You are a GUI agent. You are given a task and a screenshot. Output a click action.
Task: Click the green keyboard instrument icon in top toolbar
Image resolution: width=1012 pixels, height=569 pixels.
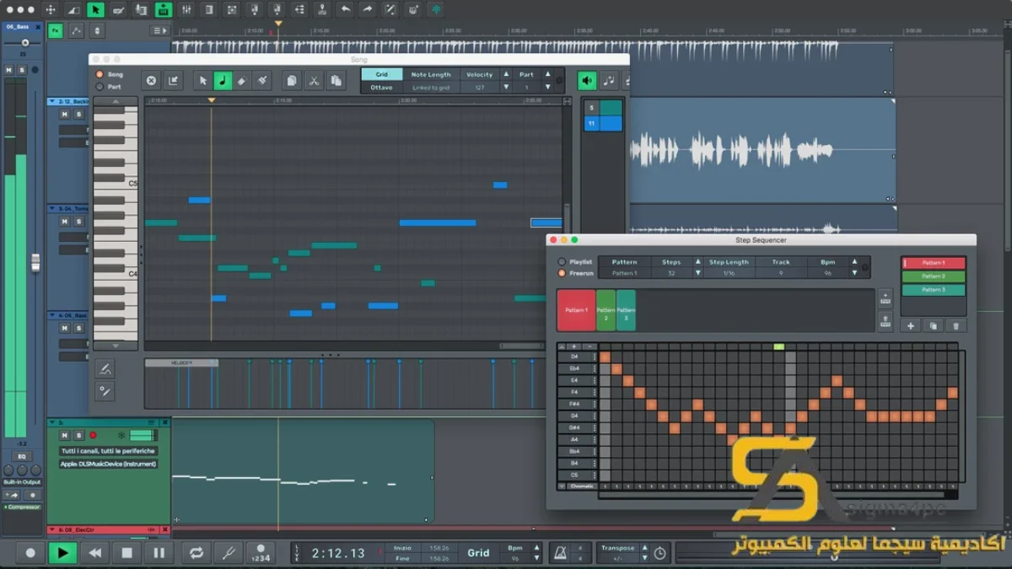point(164,9)
